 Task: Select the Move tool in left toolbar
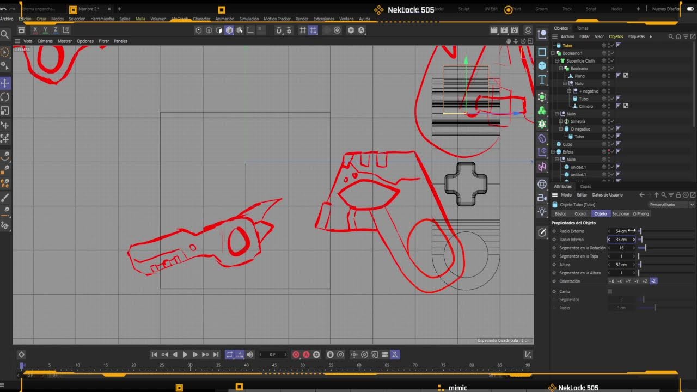tap(5, 83)
